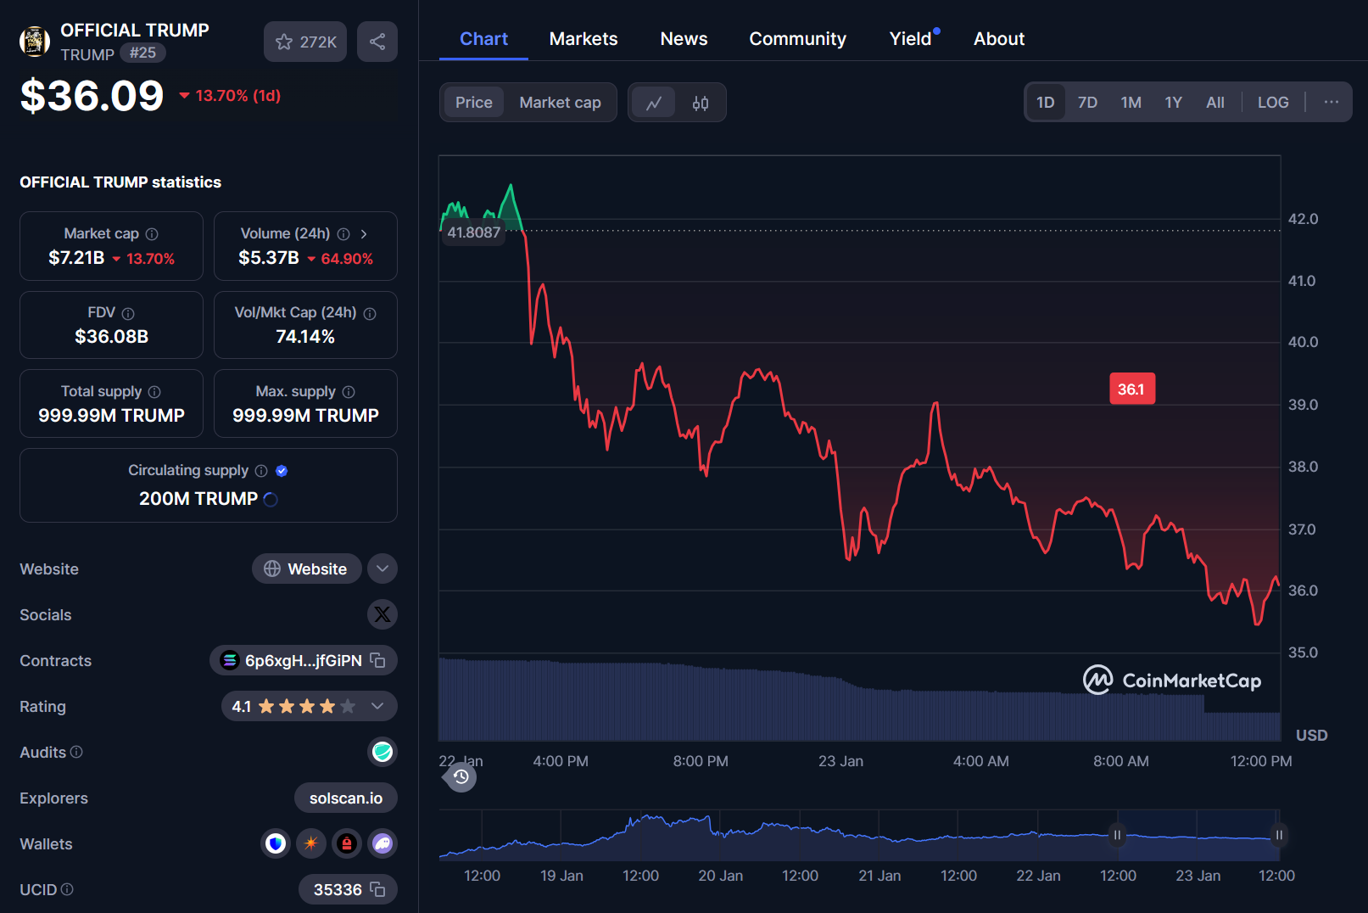1368x913 pixels.
Task: Click the verified blue checkmark badge
Action: (282, 471)
